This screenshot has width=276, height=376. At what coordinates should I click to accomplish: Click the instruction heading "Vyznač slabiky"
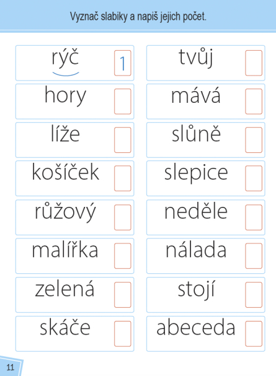click(99, 17)
